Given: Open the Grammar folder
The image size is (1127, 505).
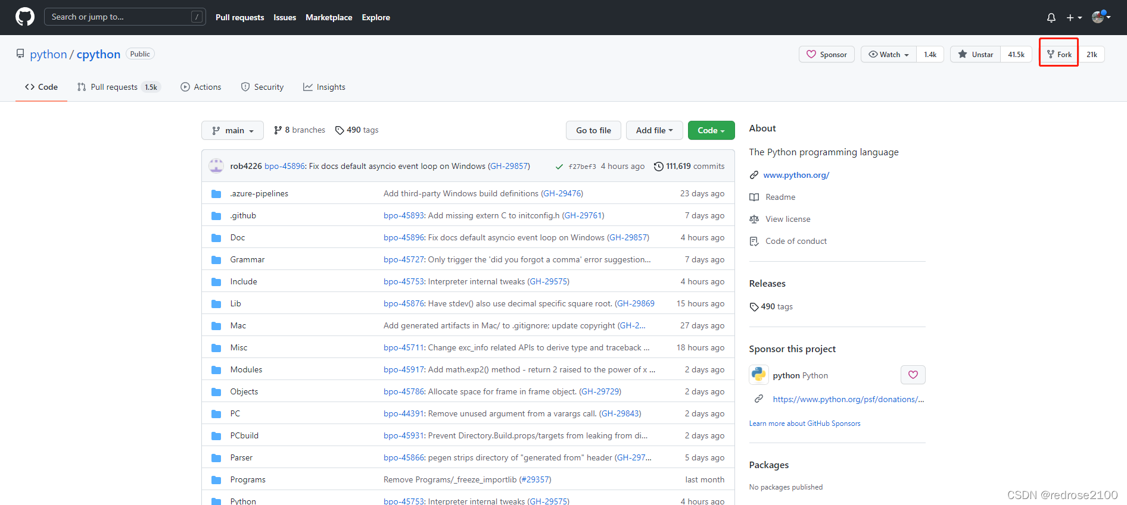Looking at the screenshot, I should pos(247,259).
